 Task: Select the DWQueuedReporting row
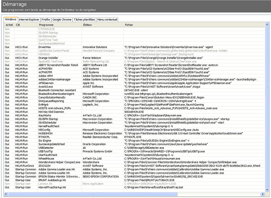coord(134,101)
